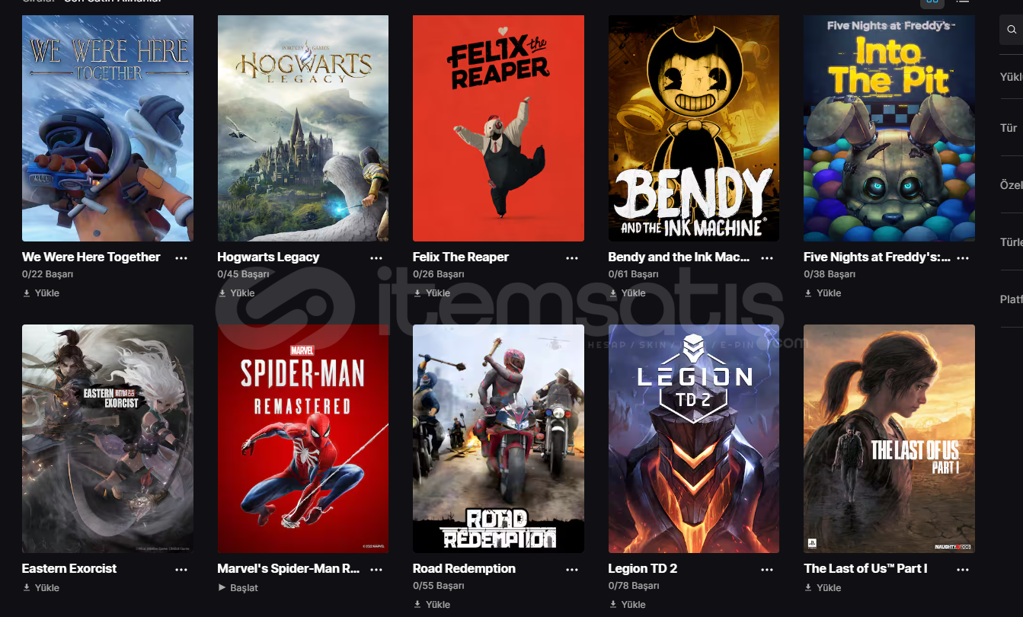Open the Legion TD 2 cover art
Image resolution: width=1023 pixels, height=617 pixels.
[694, 439]
